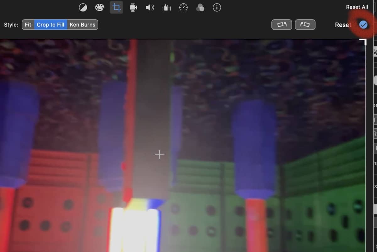Click the Reset All button
Screen dimensions: 377x252
click(x=357, y=7)
